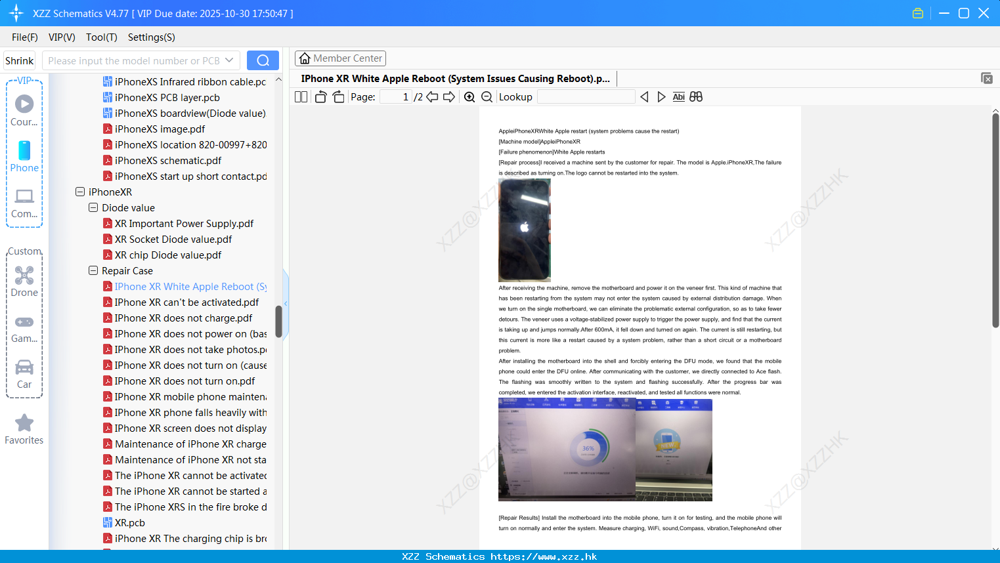Open XR chip Diode value.pdf
The width and height of the screenshot is (1000, 563).
click(162, 255)
